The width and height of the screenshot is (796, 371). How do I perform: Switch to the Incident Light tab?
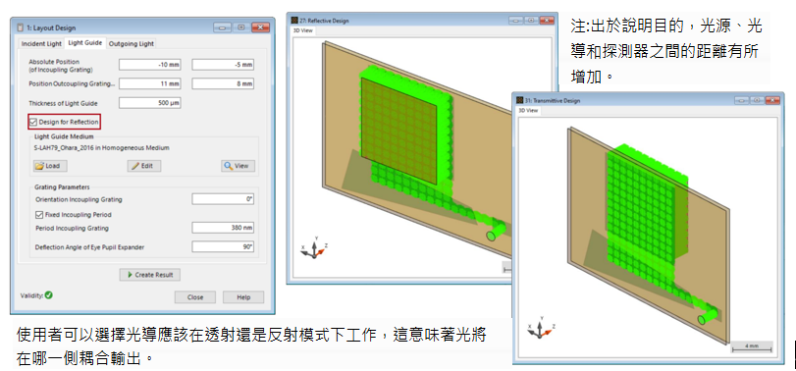(x=41, y=43)
